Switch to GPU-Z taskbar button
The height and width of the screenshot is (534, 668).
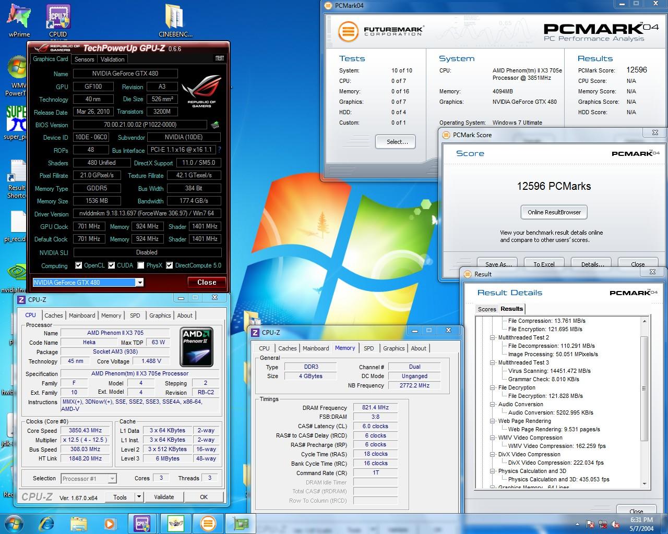(x=240, y=523)
